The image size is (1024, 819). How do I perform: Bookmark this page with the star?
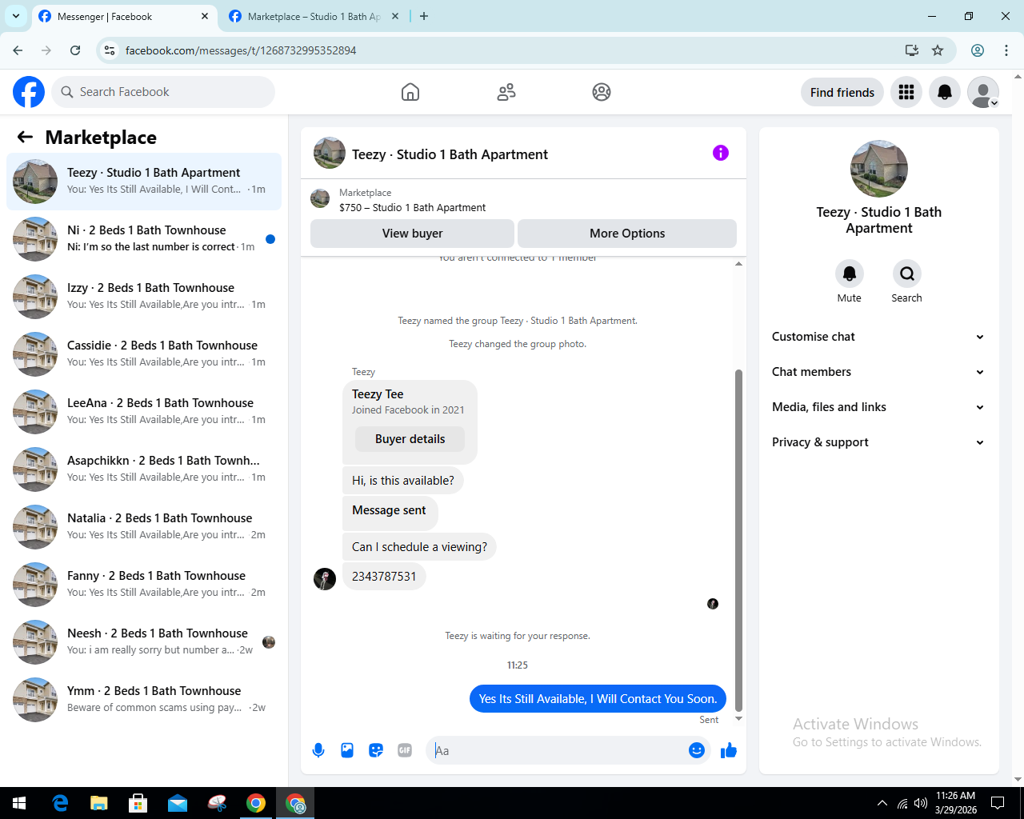(938, 50)
